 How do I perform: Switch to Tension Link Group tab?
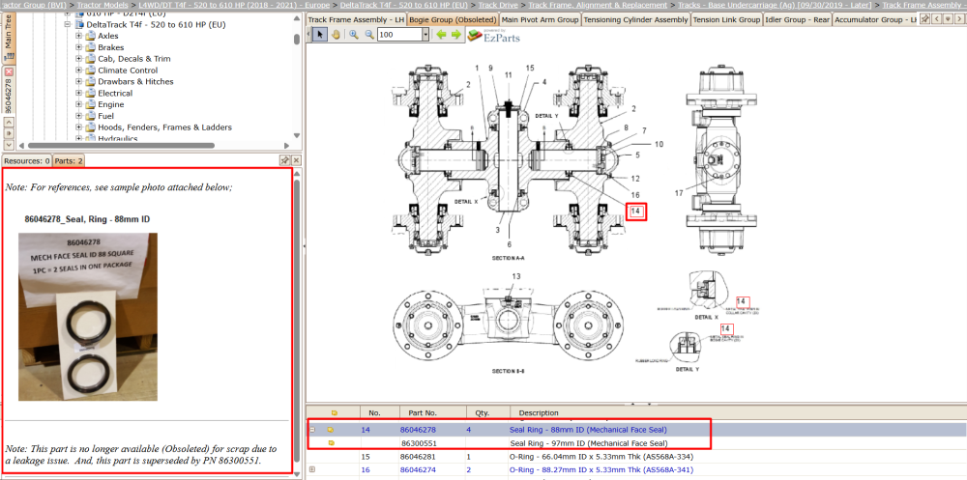point(726,19)
